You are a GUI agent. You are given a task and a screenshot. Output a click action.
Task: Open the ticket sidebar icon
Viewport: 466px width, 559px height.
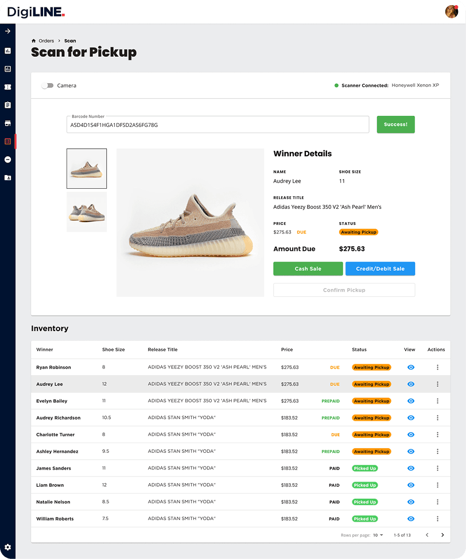coord(7,87)
